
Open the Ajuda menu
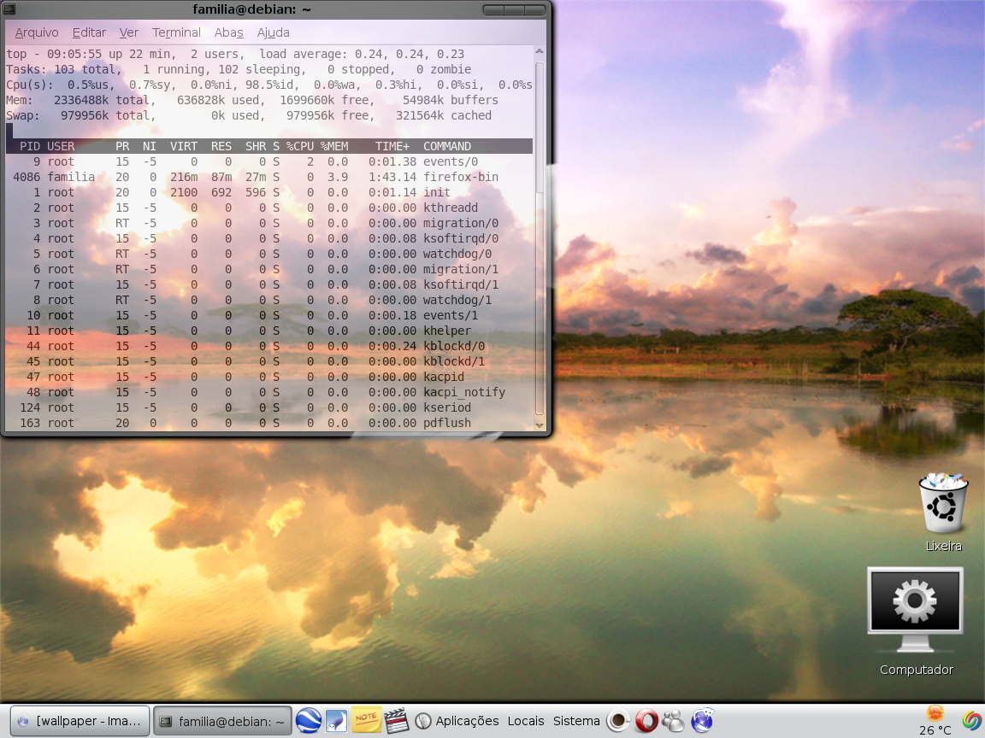point(273,32)
